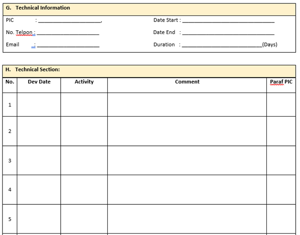This screenshot has width=300, height=235.
Task: Select the H. Technical Section heading
Action: (x=33, y=70)
